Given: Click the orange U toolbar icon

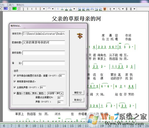Looking at the screenshot, I should click(105, 9).
